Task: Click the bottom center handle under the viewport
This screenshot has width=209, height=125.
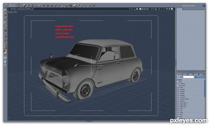Action: point(89,121)
